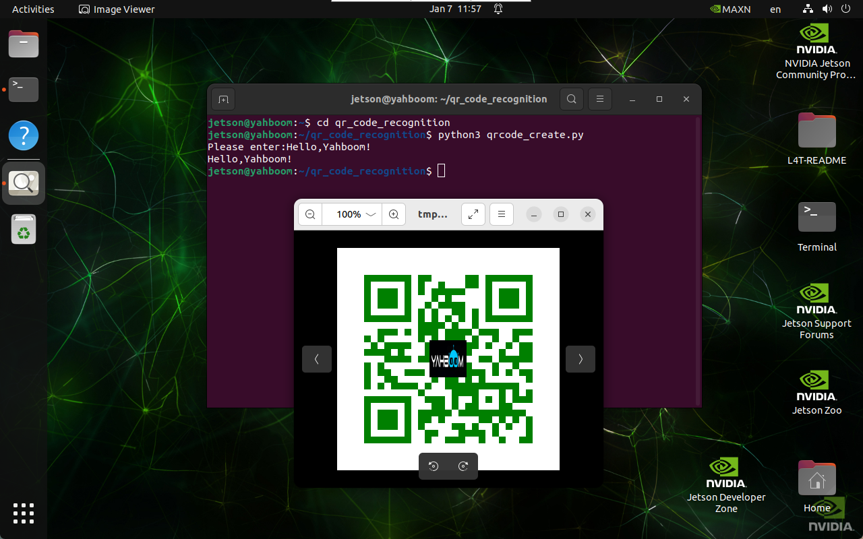The width and height of the screenshot is (863, 539).
Task: Maximize the image viewer window
Action: point(561,214)
